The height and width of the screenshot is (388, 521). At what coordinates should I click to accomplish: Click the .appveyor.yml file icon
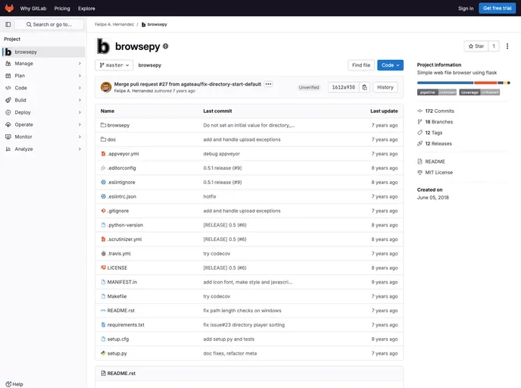[103, 154]
